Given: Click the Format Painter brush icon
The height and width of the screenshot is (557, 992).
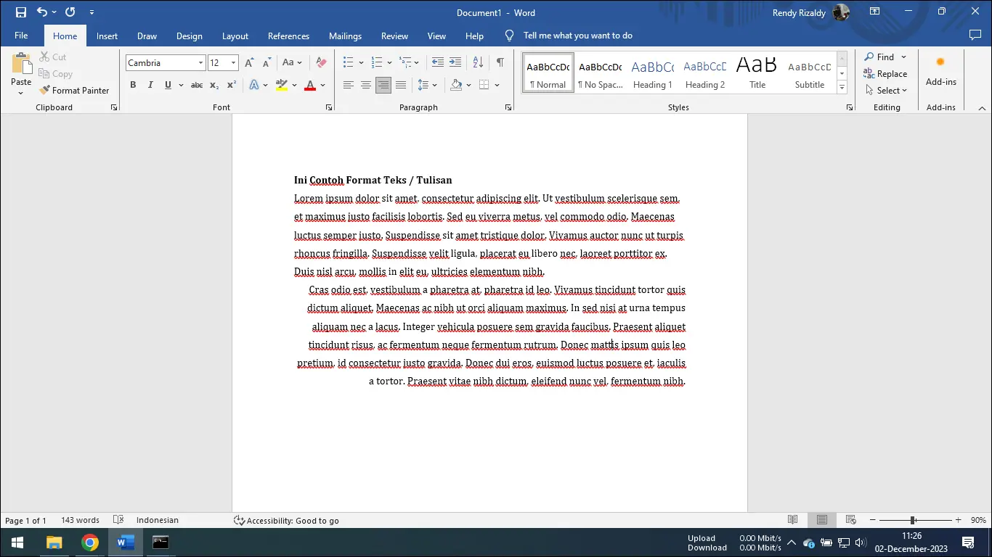Looking at the screenshot, I should 45,91.
